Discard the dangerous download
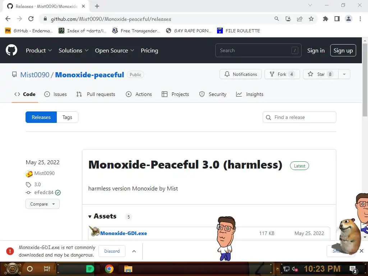Image resolution: width=368 pixels, height=276 pixels. point(112,251)
